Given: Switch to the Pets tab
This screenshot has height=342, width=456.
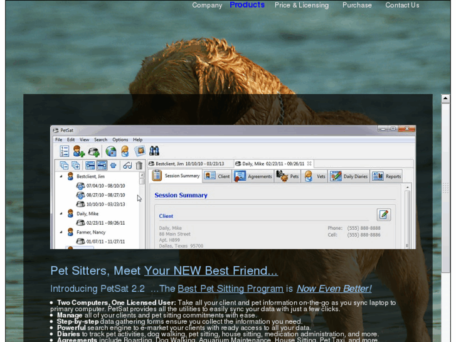Looking at the screenshot, I should (x=287, y=176).
